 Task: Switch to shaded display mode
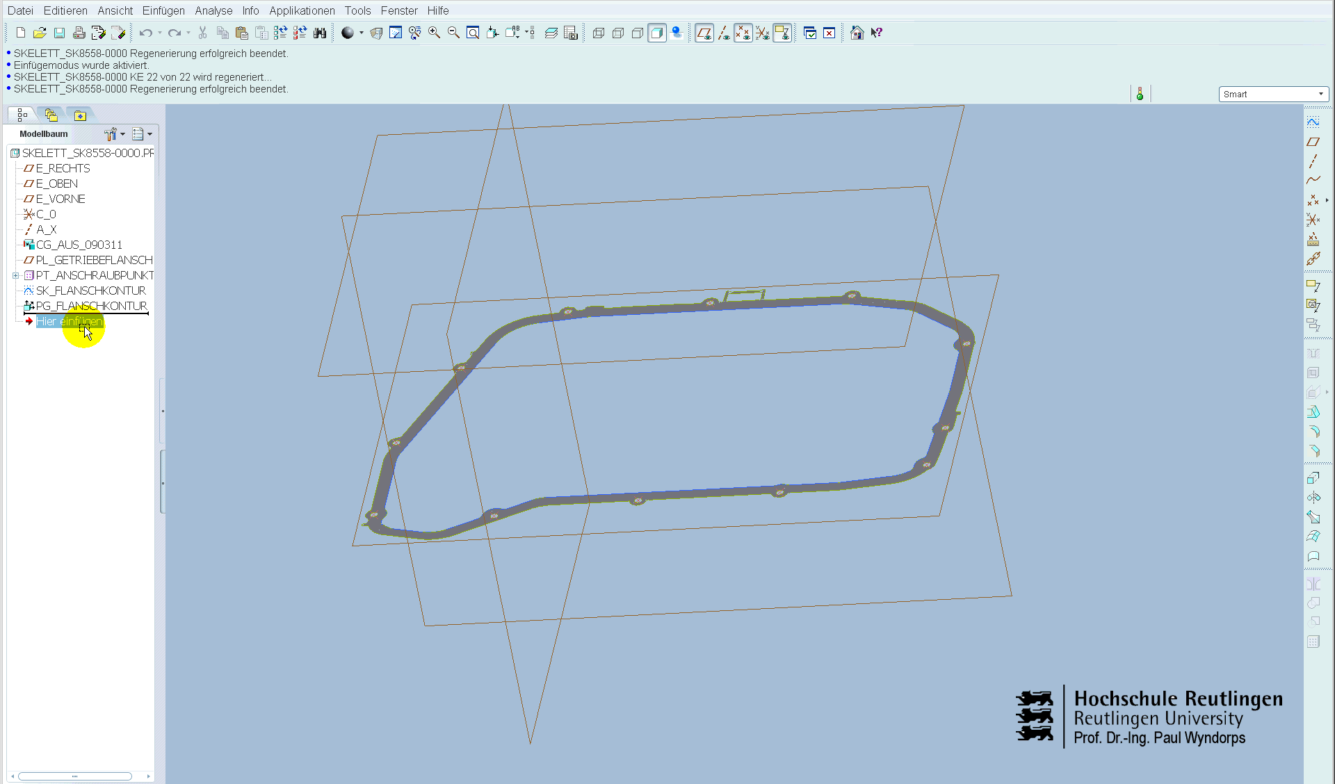pyautogui.click(x=657, y=33)
